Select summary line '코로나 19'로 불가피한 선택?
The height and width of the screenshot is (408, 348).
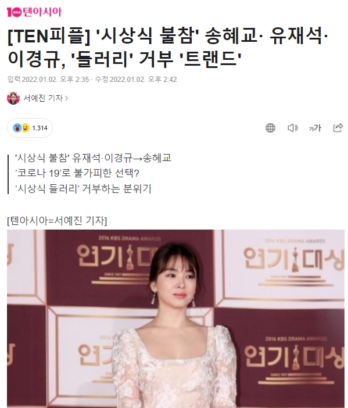[x=77, y=173]
